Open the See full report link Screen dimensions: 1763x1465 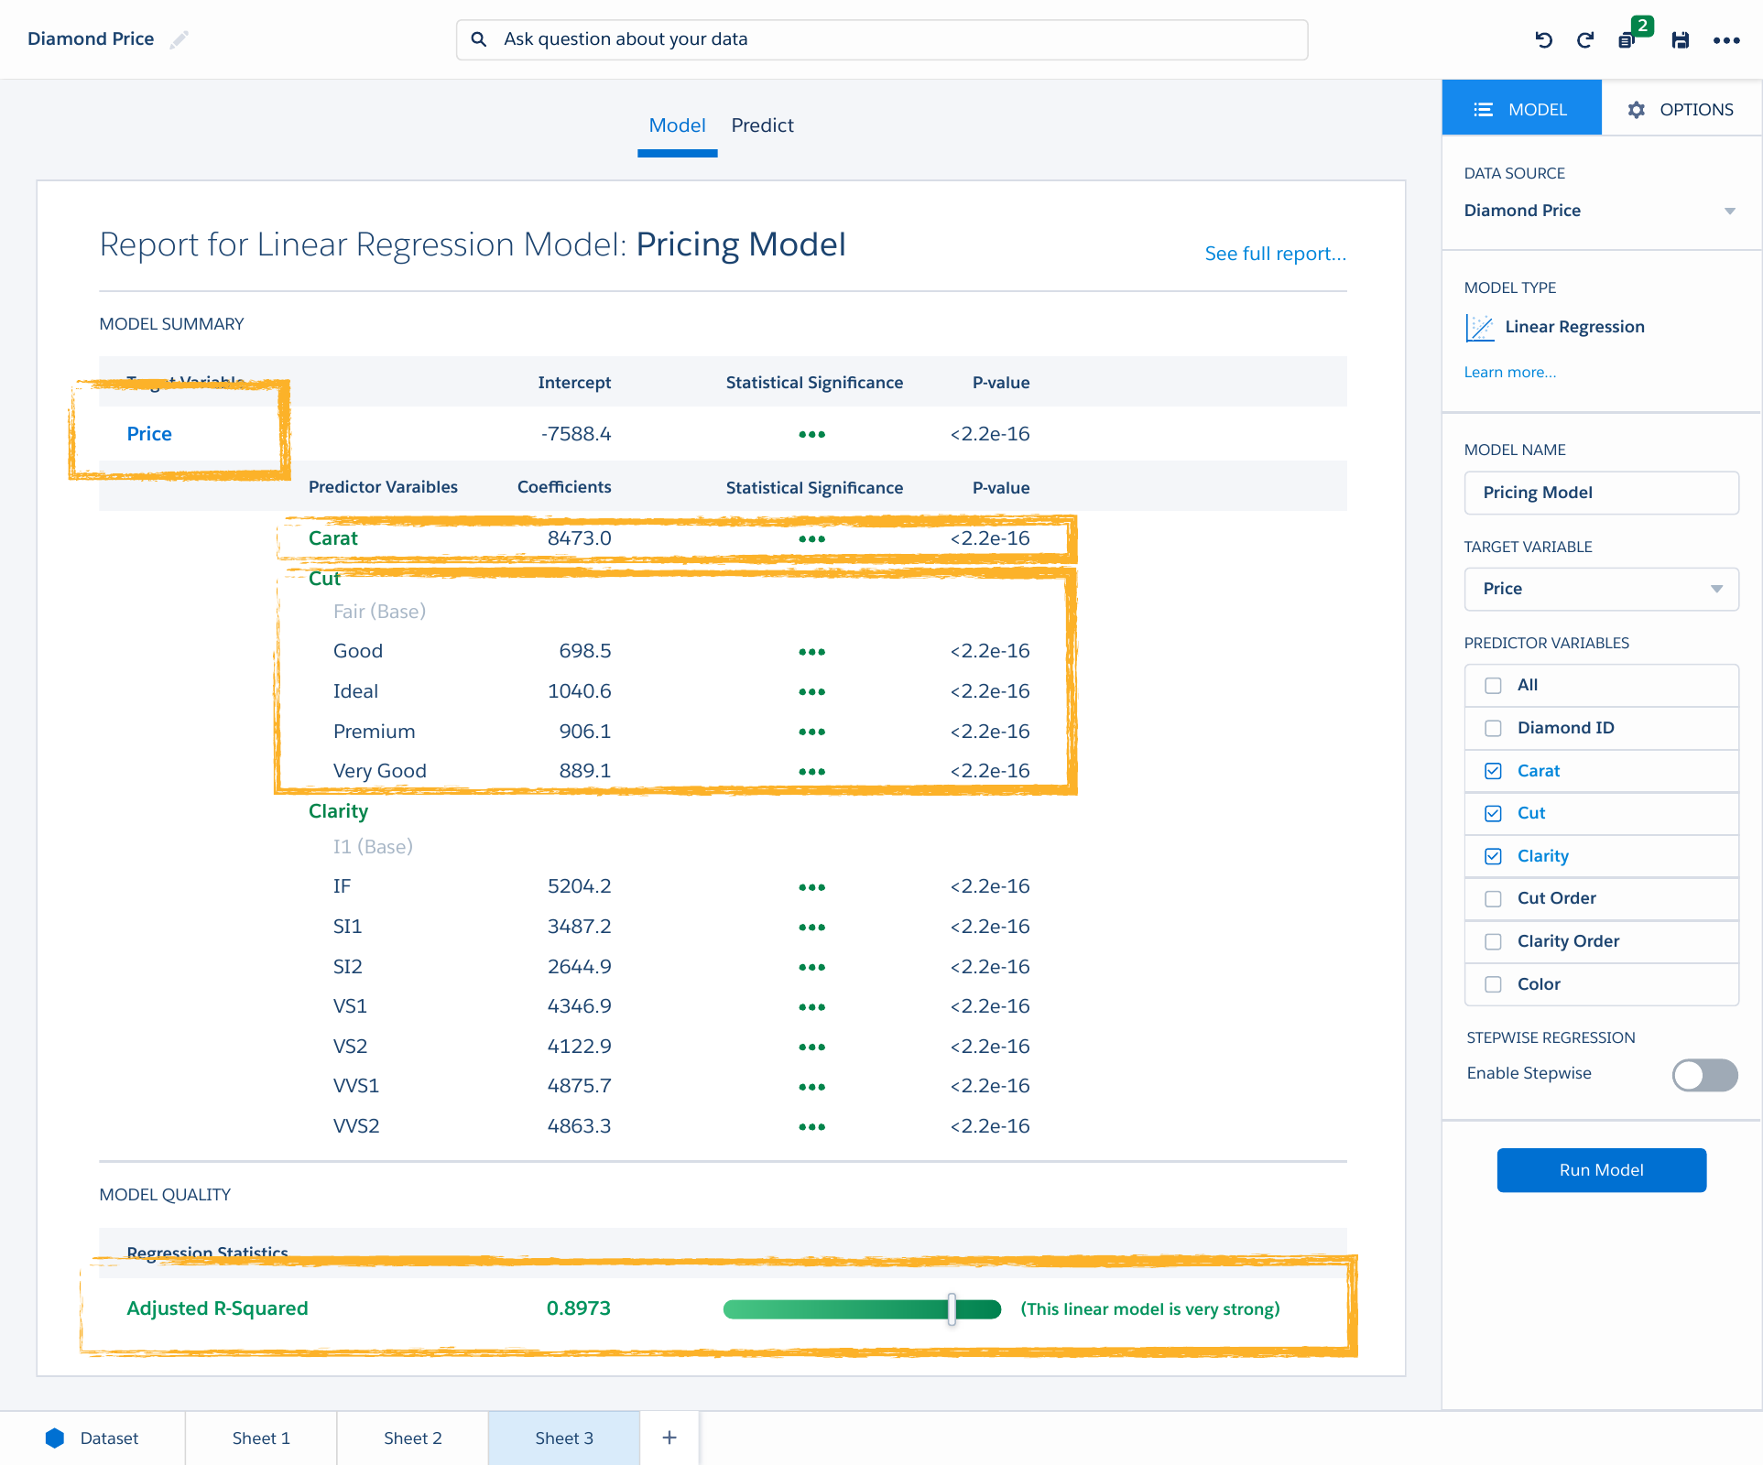click(x=1275, y=254)
